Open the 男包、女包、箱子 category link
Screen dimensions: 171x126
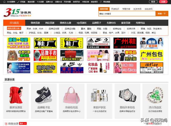coord(15,33)
